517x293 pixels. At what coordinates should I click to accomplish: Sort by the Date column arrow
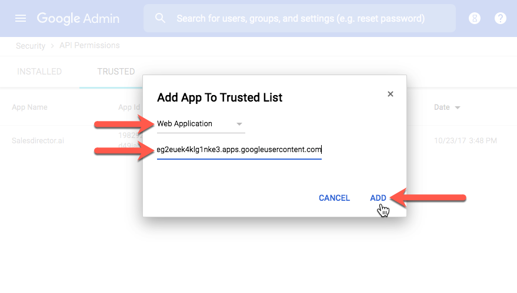(x=458, y=107)
